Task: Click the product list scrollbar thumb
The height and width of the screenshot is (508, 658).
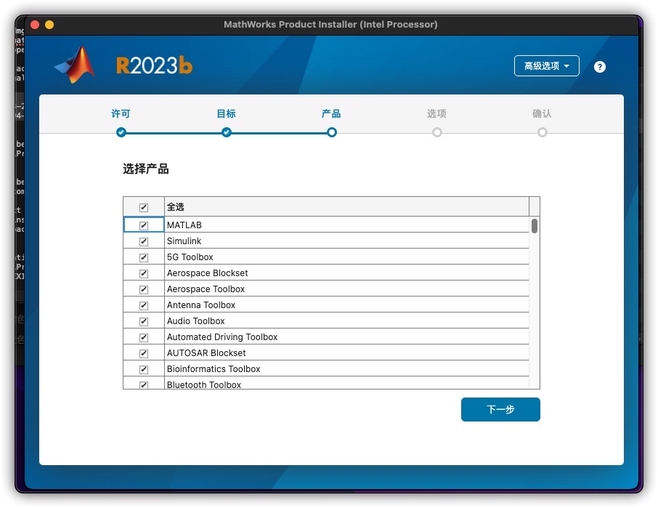Action: (x=535, y=226)
